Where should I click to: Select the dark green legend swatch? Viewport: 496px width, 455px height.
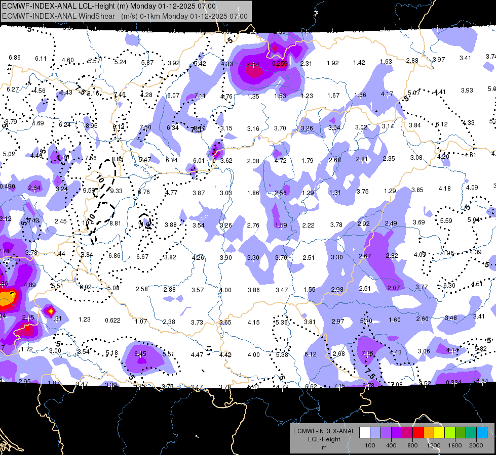461,432
